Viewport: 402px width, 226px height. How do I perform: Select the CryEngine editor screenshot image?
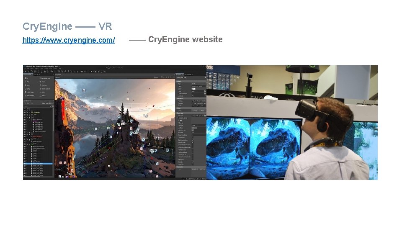coord(115,123)
